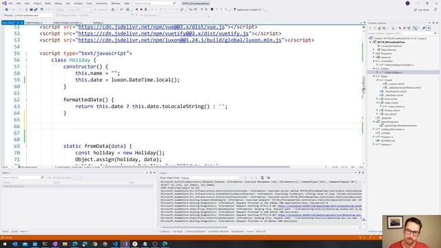
Task: Click the Save All toolbar icon
Action: pos(35,10)
